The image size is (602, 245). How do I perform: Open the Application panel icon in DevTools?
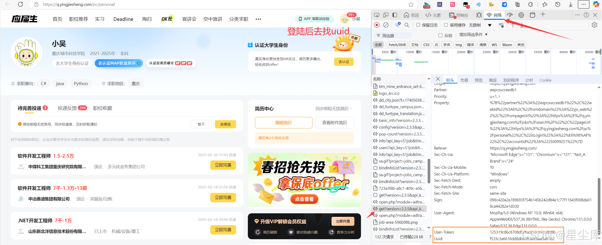click(532, 15)
